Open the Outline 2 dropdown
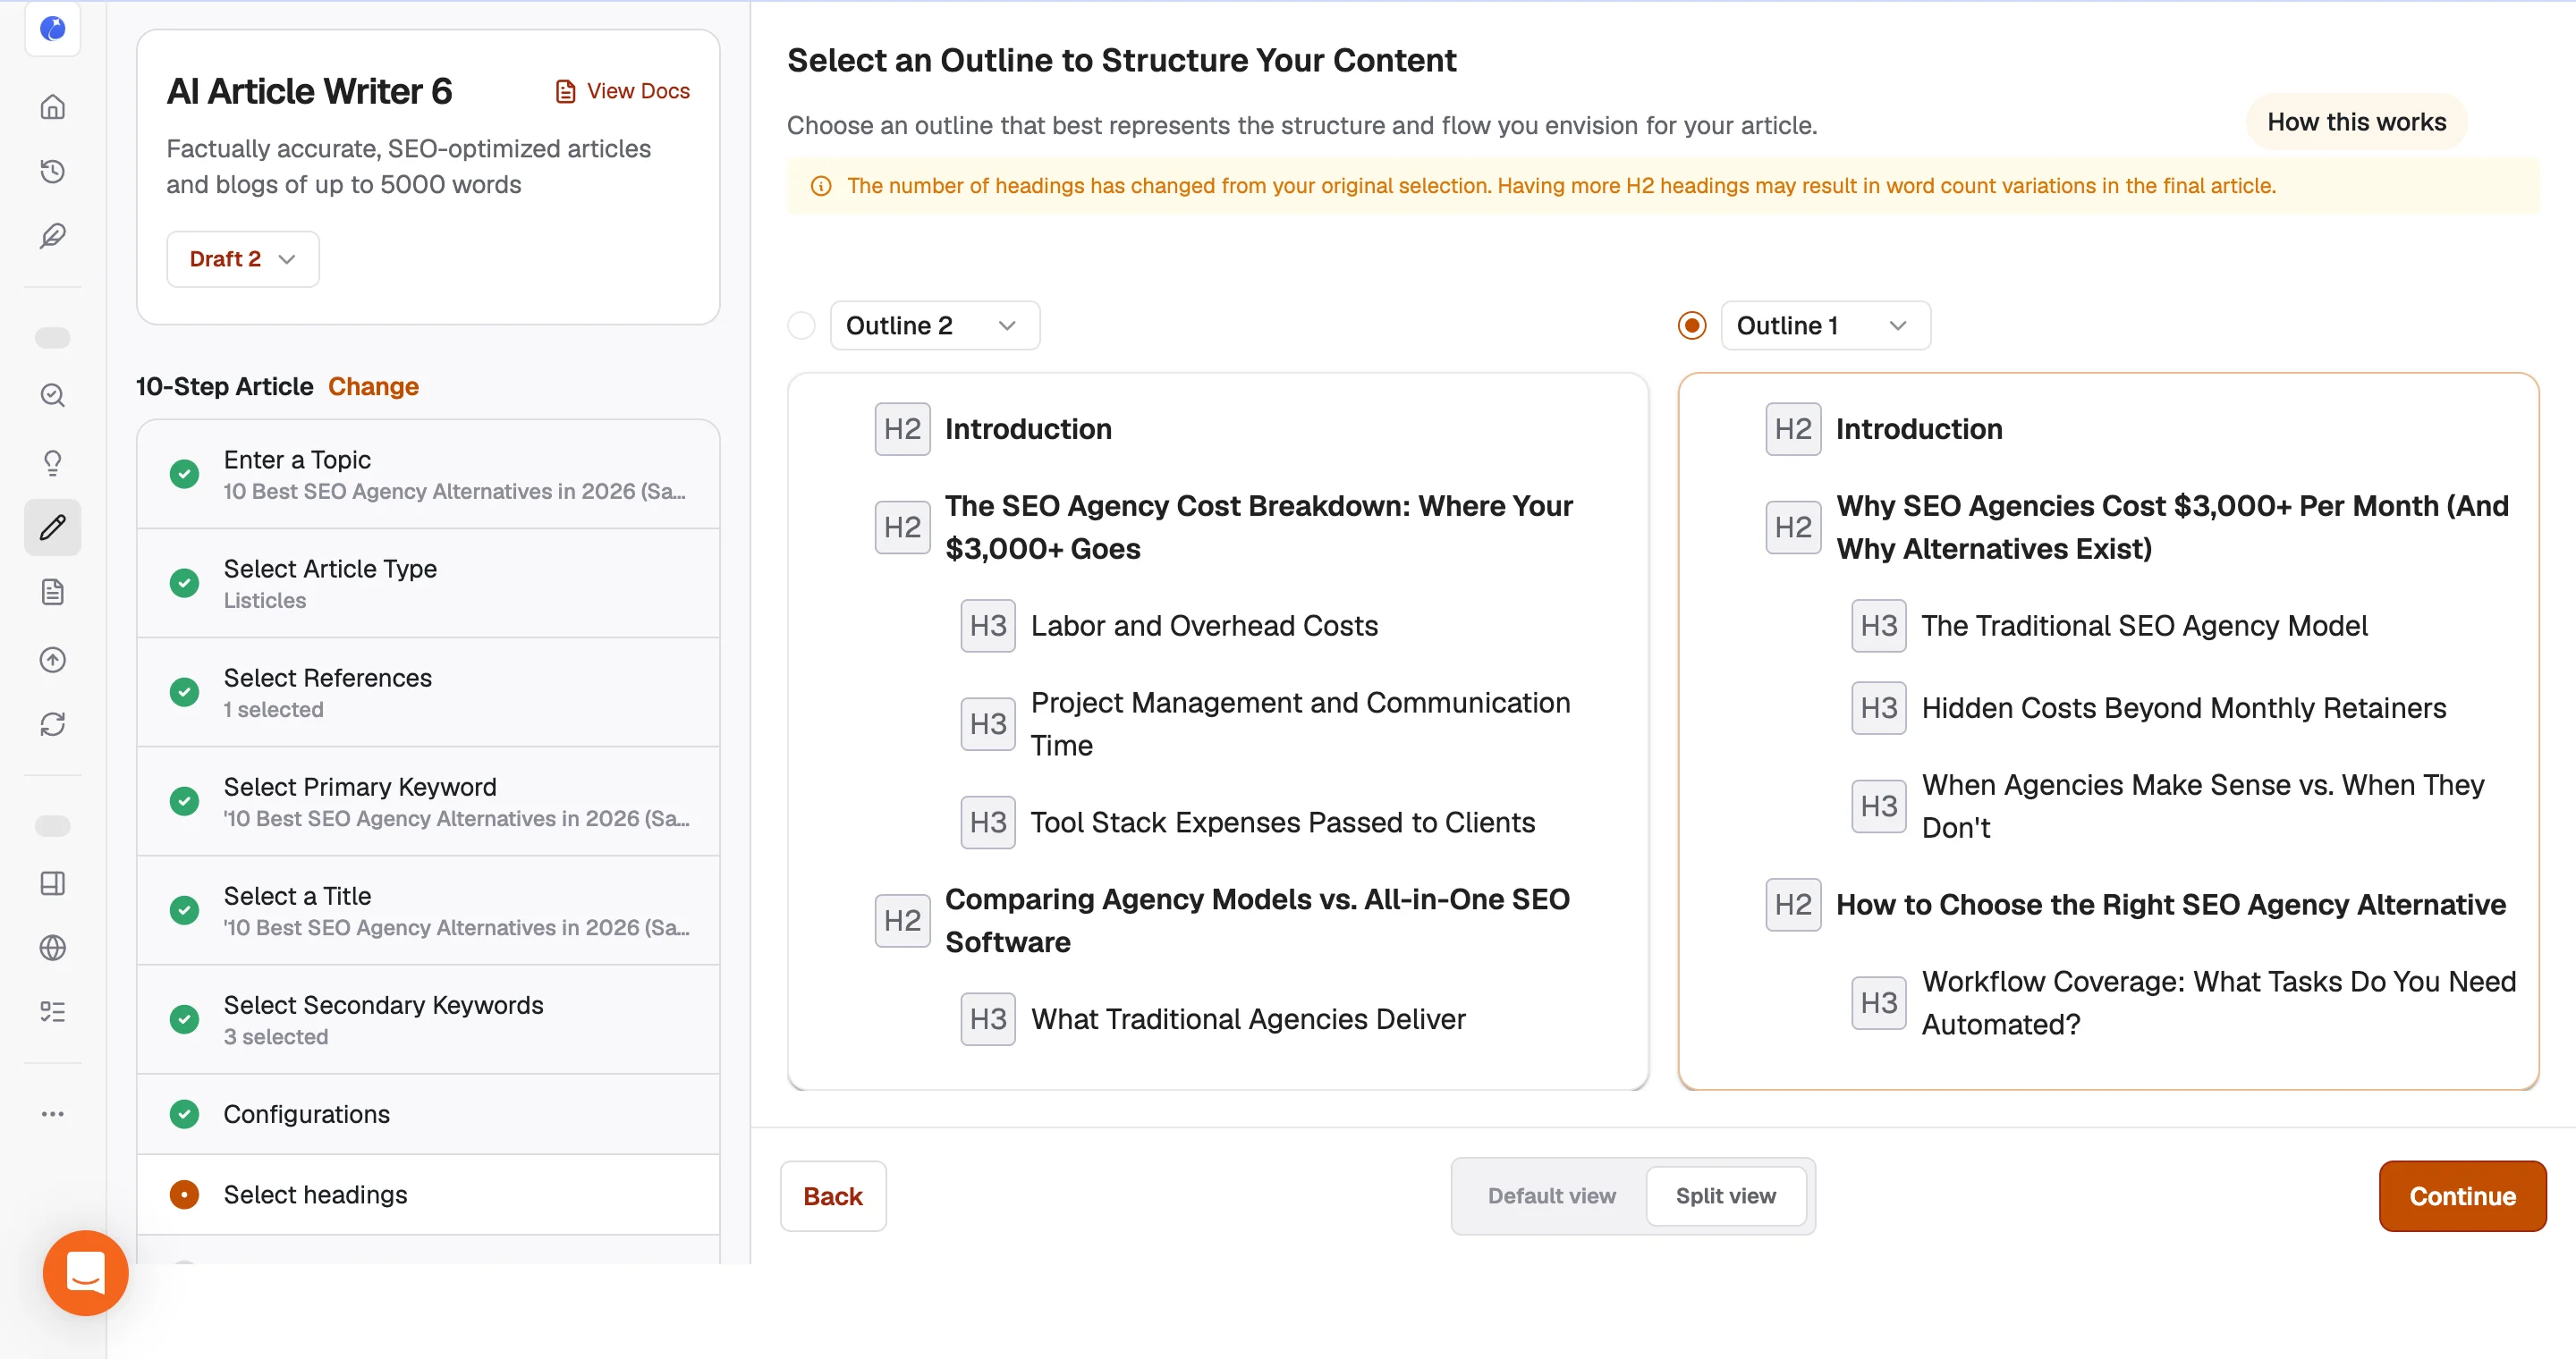Viewport: 2576px width, 1359px height. [935, 325]
